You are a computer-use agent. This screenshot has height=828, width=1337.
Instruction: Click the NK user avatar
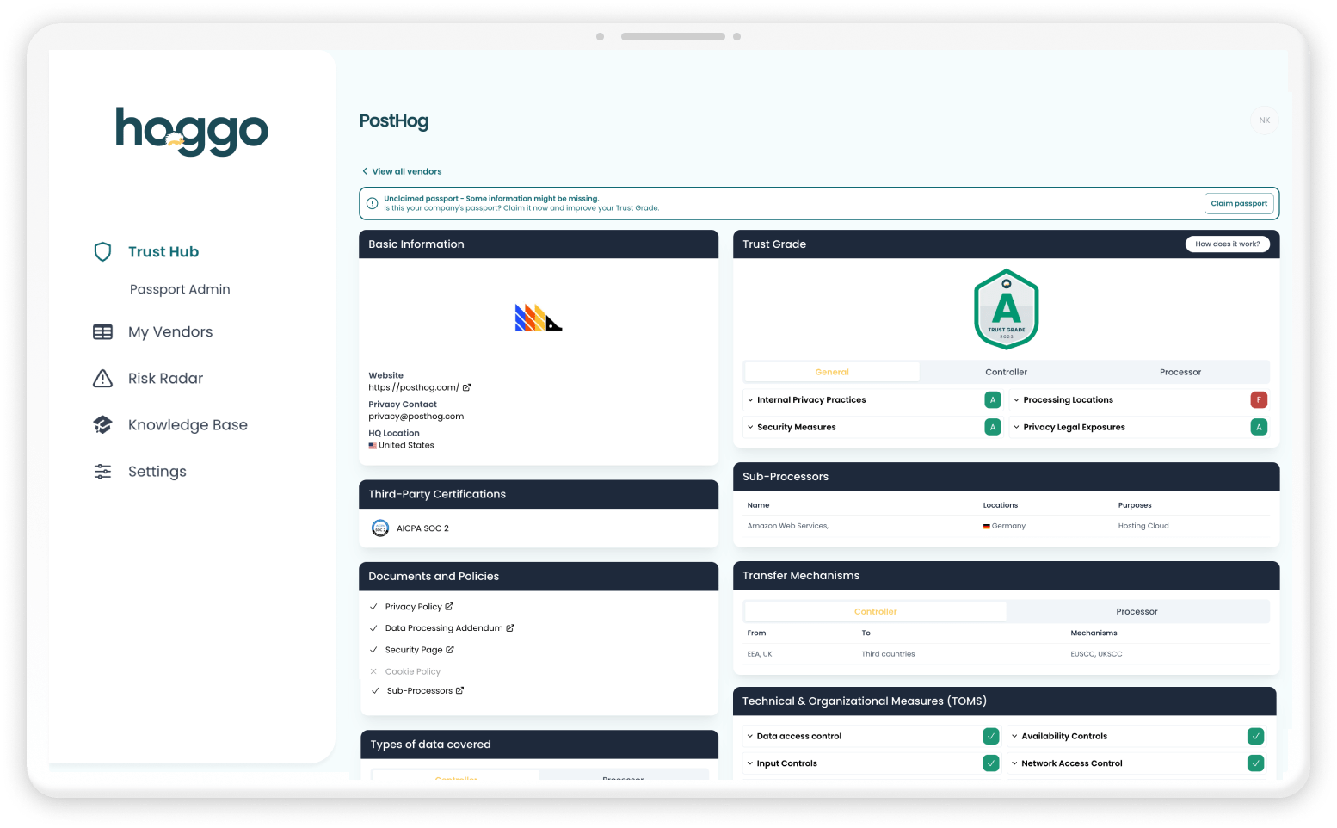pos(1264,120)
